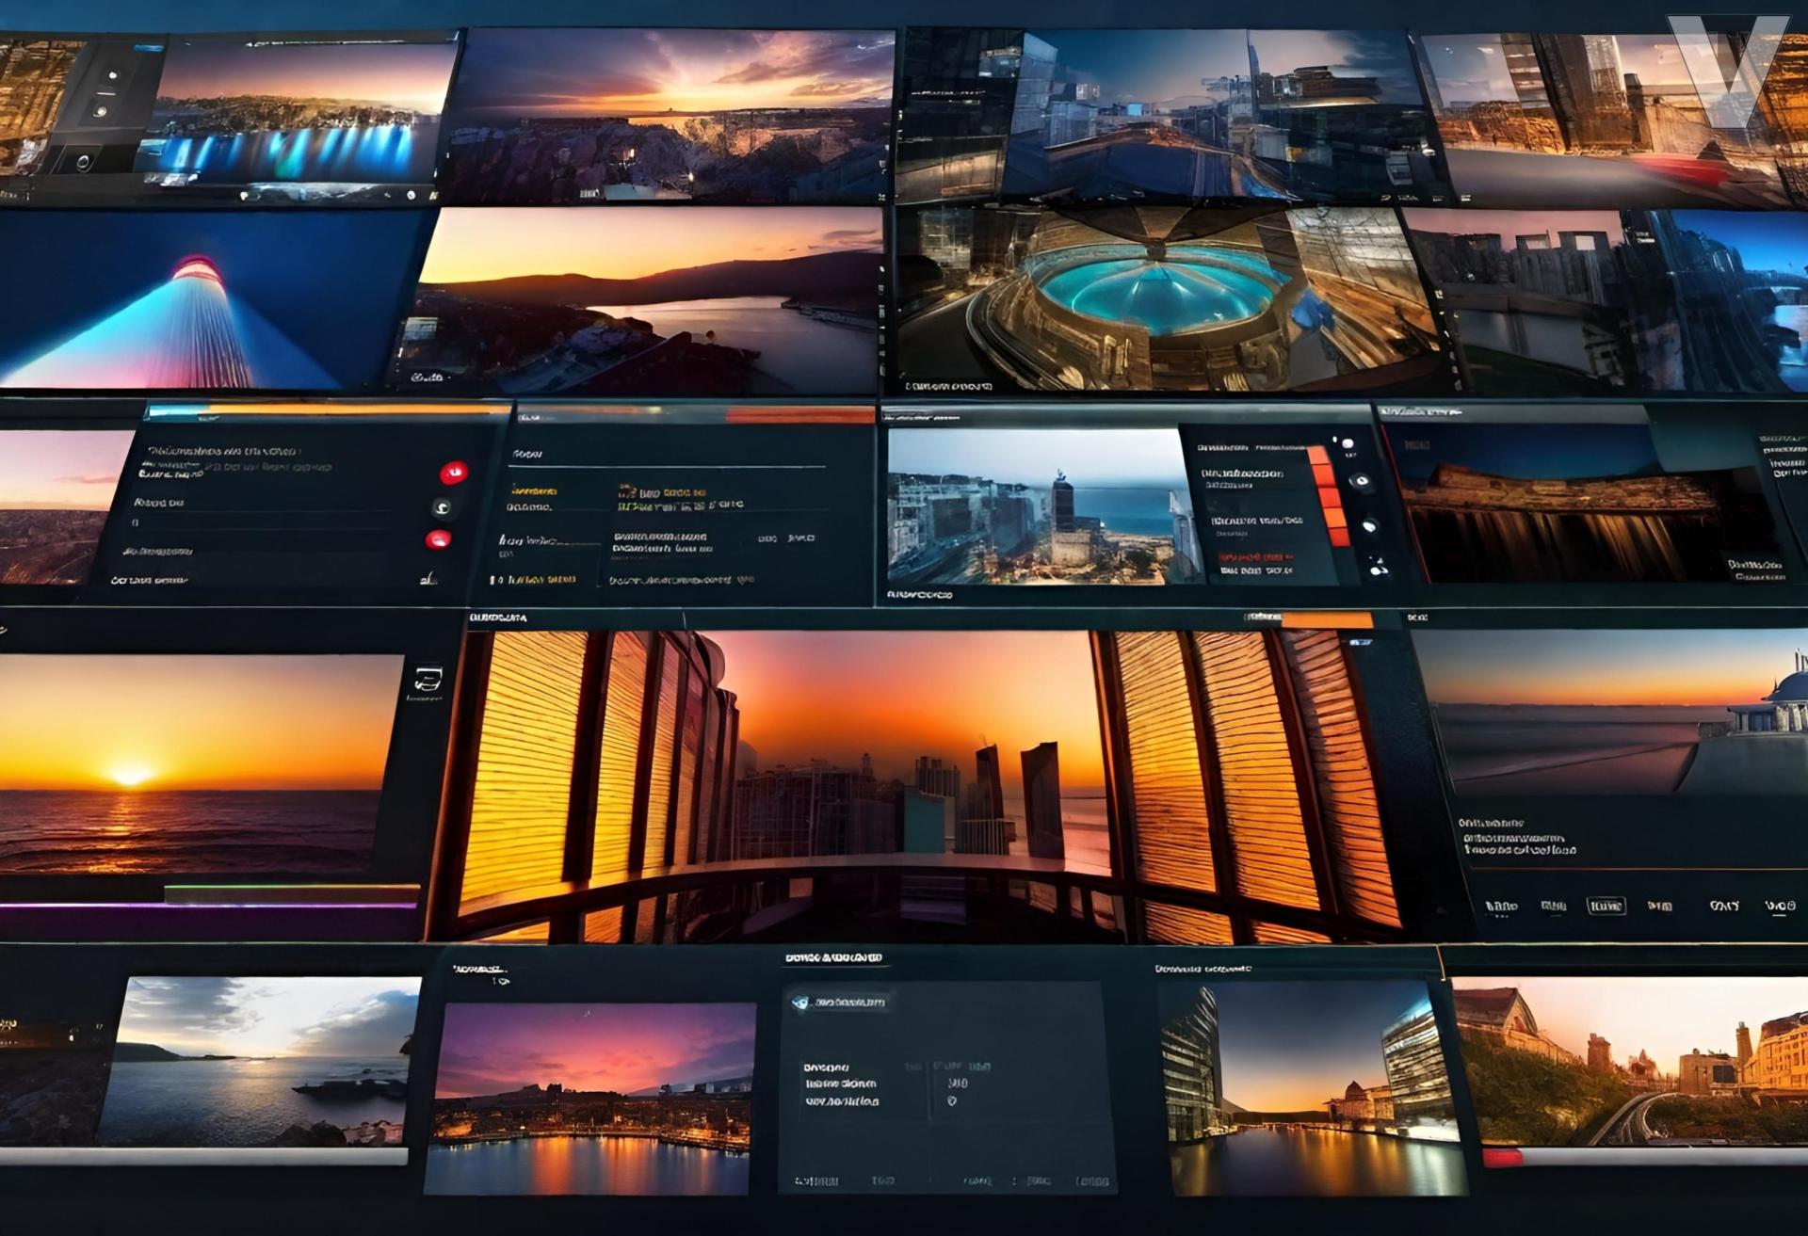Select the boxed tab under the domed building image
This screenshot has width=1808, height=1236.
pyautogui.click(x=1606, y=906)
